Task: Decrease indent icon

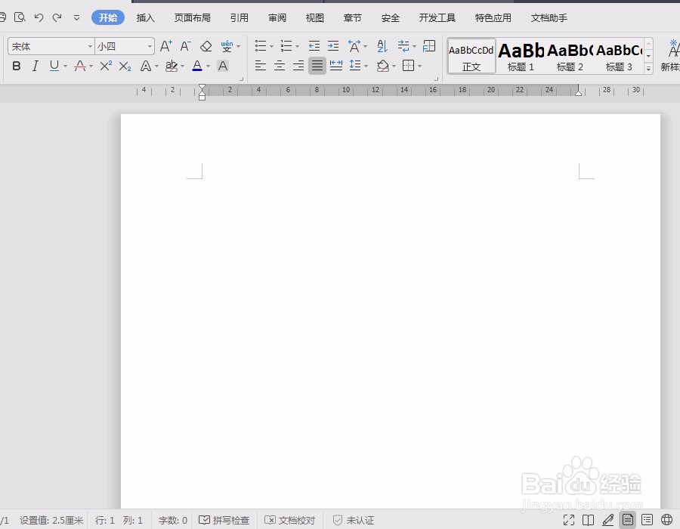Action: [x=314, y=46]
